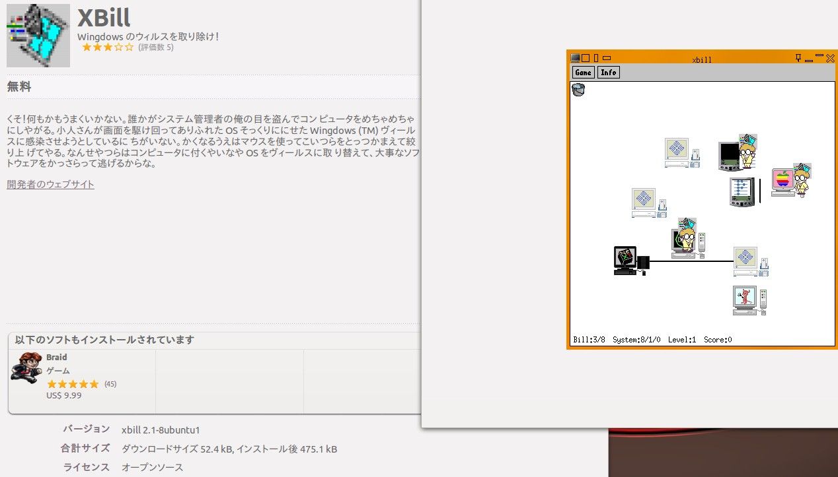Whack the Bill on the black-screen Palm

click(x=747, y=151)
